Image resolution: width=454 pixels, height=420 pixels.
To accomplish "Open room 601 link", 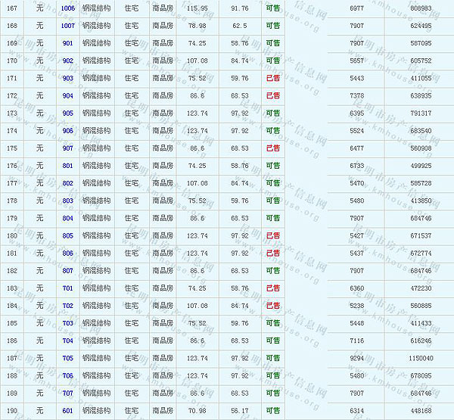I will [67, 411].
